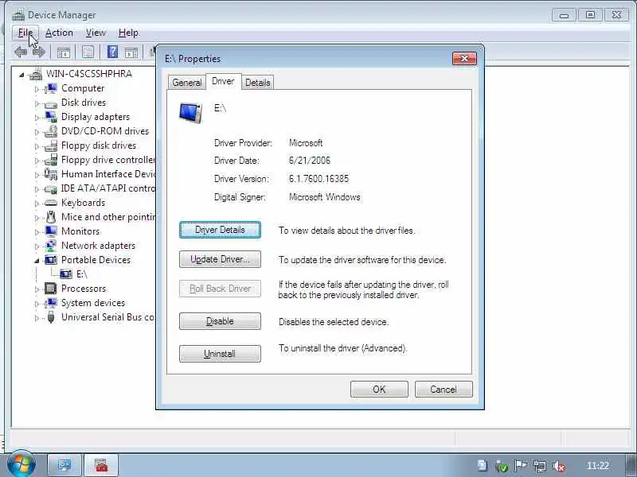The width and height of the screenshot is (637, 477).
Task: Click the muted volume tray icon
Action: (x=560, y=466)
